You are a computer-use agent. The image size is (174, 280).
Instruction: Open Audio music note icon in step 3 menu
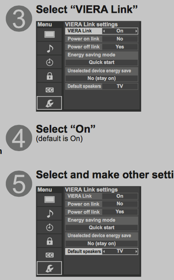[50, 48]
